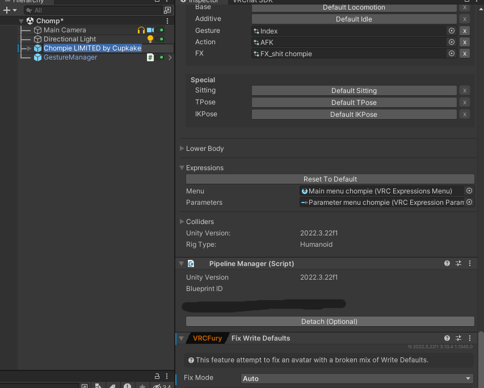Viewport: 484px width, 388px height.
Task: Select the Directional Light object
Action: coord(70,39)
